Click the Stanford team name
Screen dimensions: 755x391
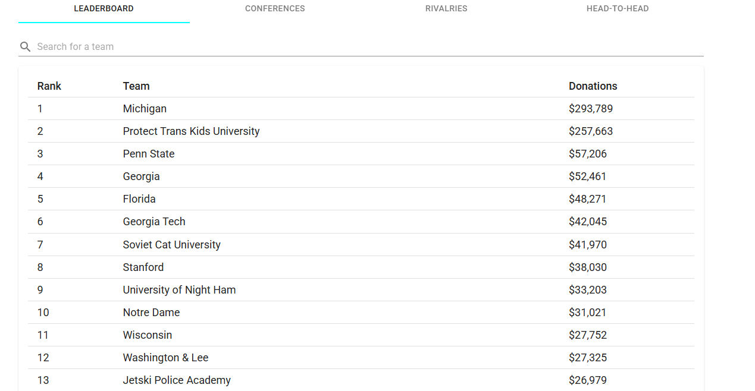pyautogui.click(x=143, y=267)
